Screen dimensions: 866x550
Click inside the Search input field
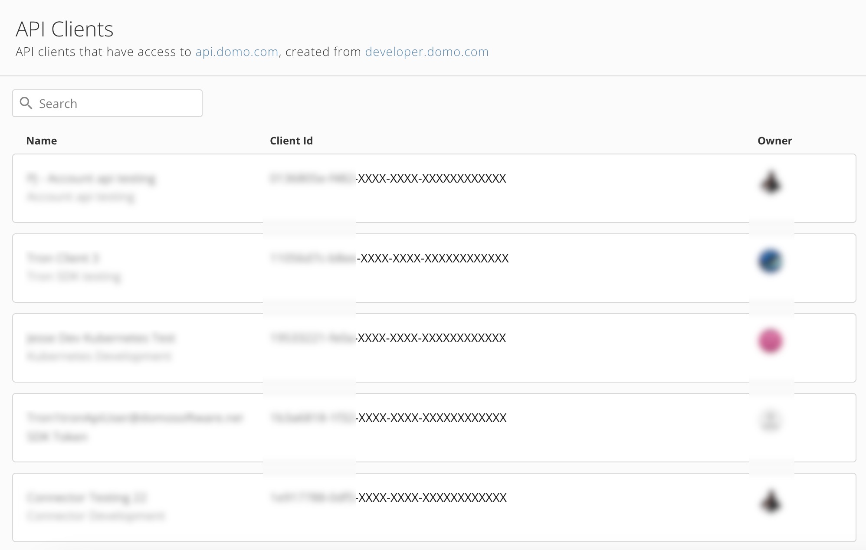click(108, 103)
